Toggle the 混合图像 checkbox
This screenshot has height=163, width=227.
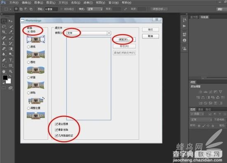click(56, 124)
